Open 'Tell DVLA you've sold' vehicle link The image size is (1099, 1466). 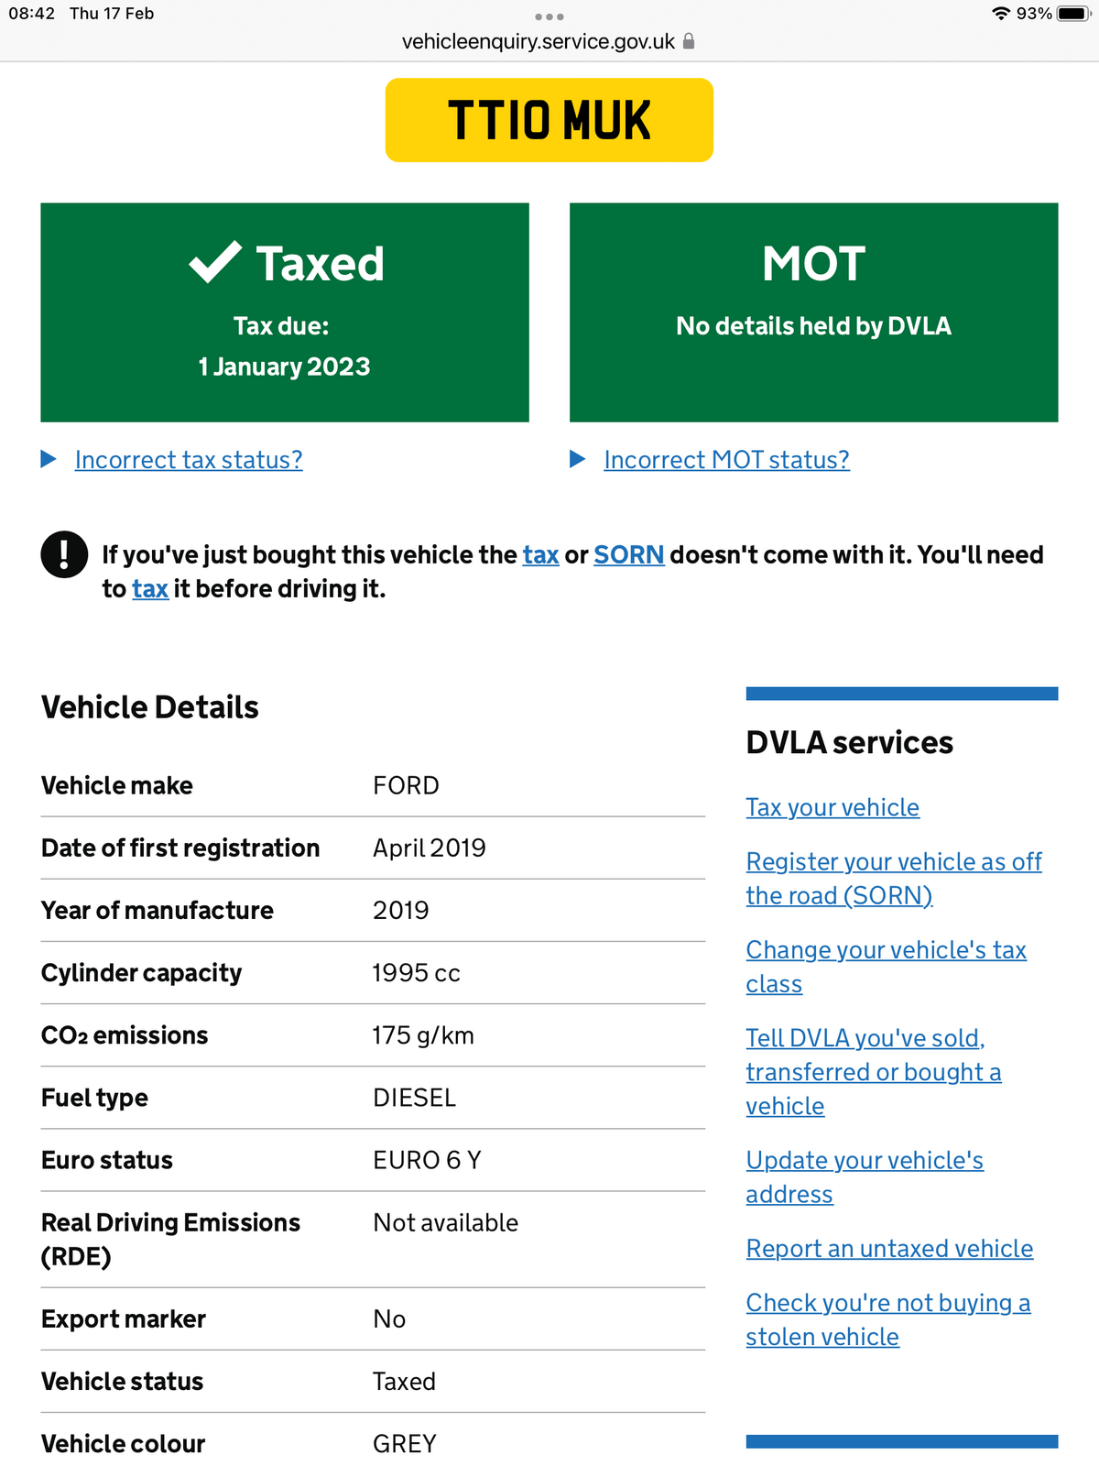(873, 1071)
